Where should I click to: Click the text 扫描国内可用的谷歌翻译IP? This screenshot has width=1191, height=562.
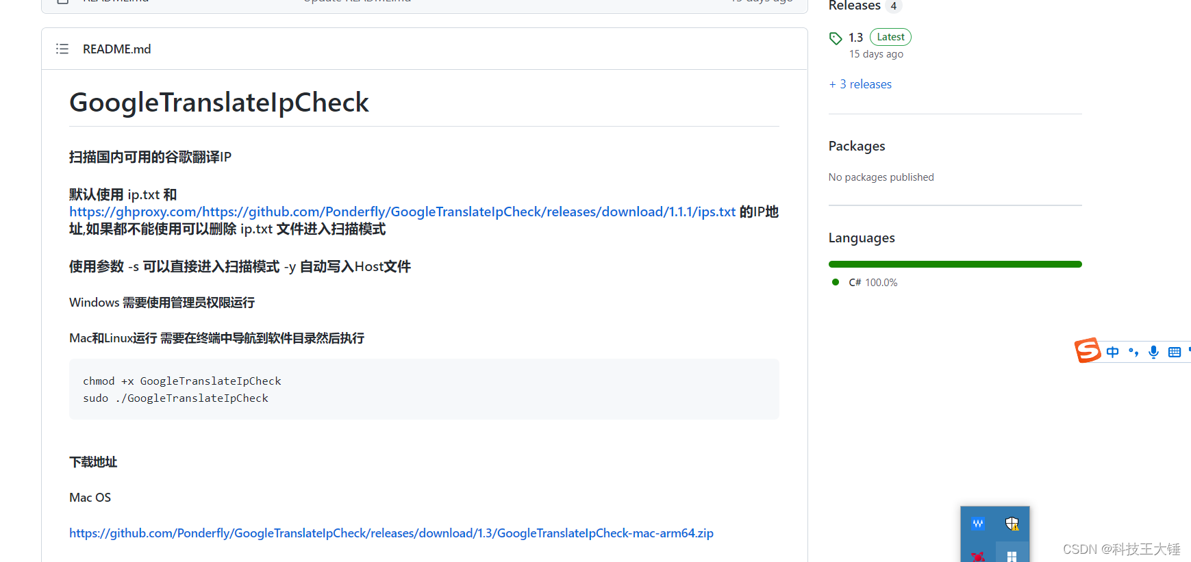point(150,157)
